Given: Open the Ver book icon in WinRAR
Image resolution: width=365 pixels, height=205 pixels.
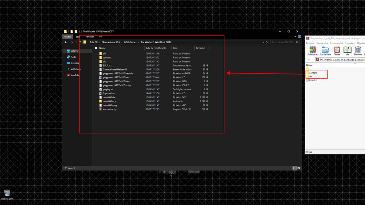Looking at the screenshot, I should tap(348, 50).
